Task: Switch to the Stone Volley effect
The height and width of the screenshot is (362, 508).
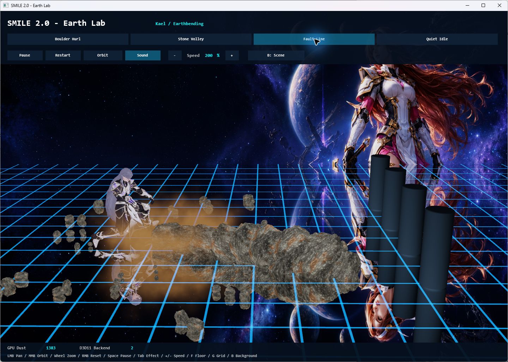Action: [x=191, y=39]
